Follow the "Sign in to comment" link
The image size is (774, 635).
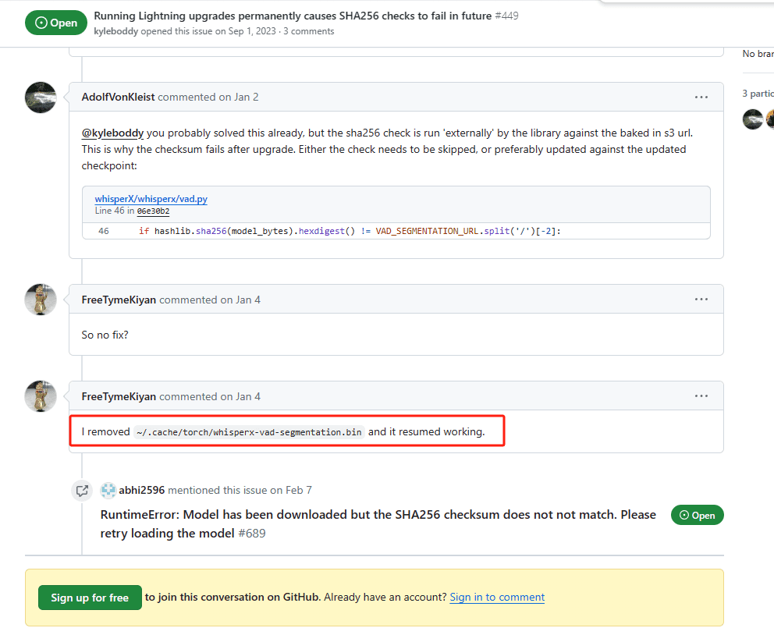click(497, 598)
